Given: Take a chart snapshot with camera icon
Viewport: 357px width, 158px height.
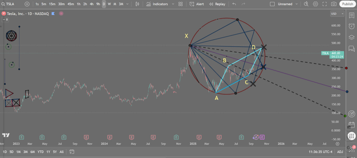Looking at the screenshot, I should [x=334, y=4].
